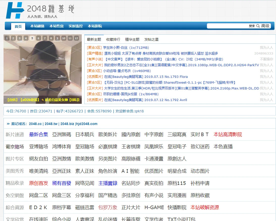Viewport: 276px width, 221px height.
Task: Open the 高级 advanced search
Action: 265,26
